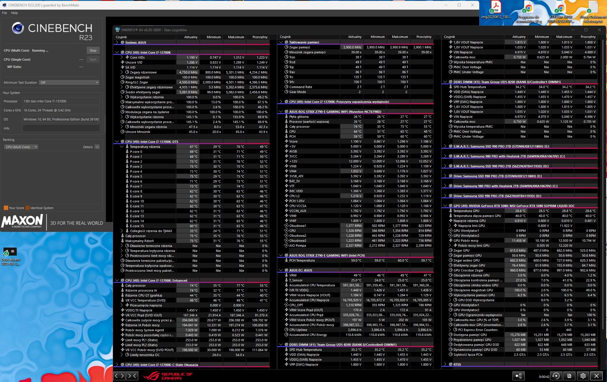This screenshot has height=382, width=607.
Task: Open the CPU (Multi Core) ranking dropdown
Action: point(21,147)
